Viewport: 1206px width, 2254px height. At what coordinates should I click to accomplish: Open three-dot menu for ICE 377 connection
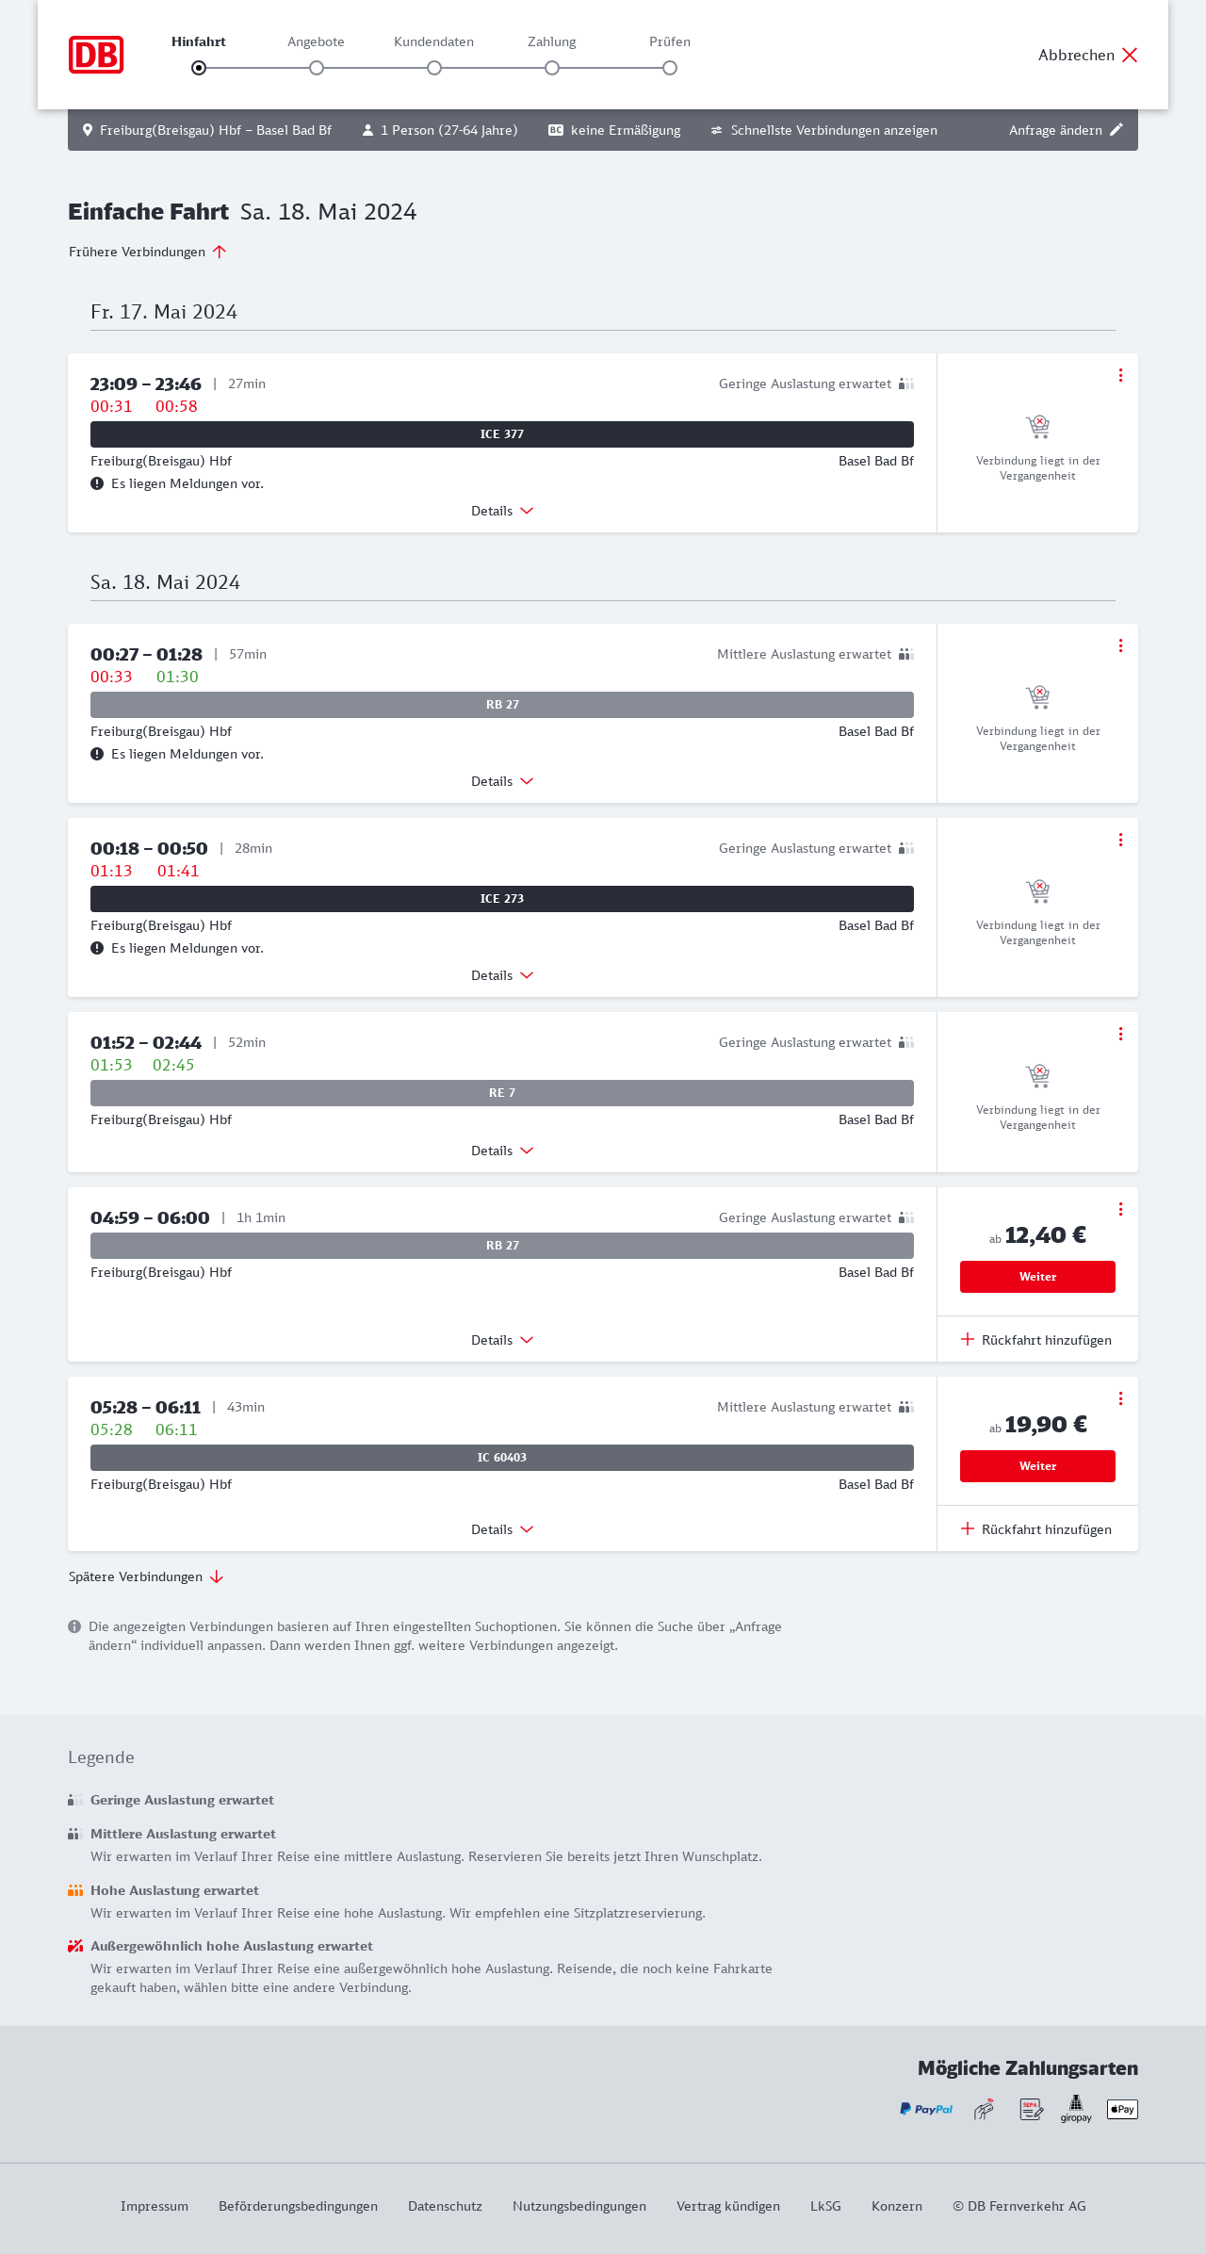[1120, 375]
